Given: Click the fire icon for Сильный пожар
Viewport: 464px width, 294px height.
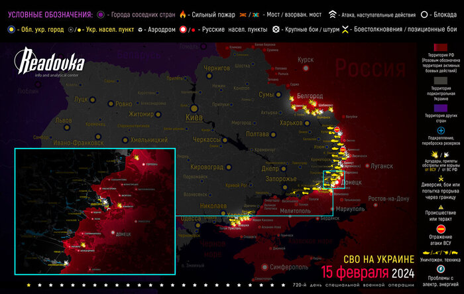Looking at the screenshot, I should pos(183,14).
